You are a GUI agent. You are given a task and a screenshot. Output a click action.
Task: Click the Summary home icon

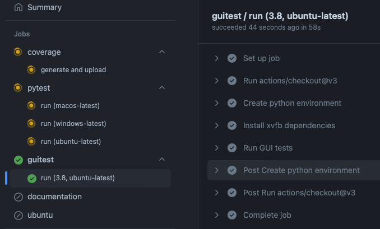tap(18, 7)
